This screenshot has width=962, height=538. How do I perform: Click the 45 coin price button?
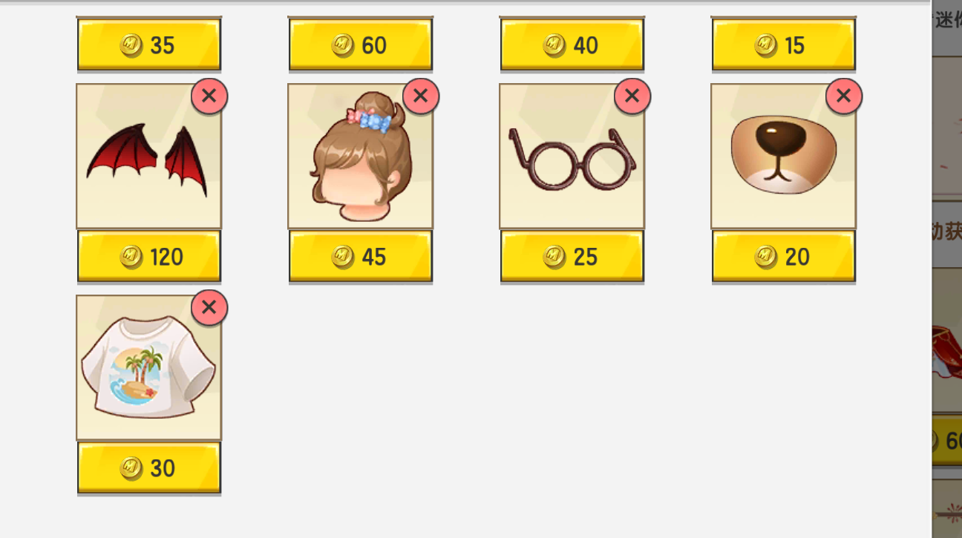pyautogui.click(x=360, y=257)
